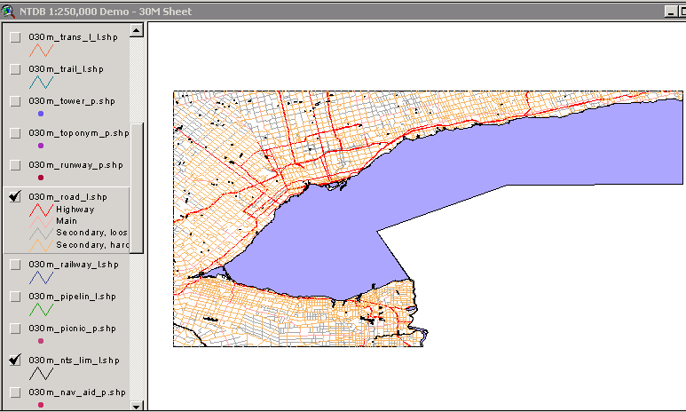This screenshot has width=686, height=412.
Task: Turn on the 030m_tower_p.shp layer
Action: [x=15, y=101]
